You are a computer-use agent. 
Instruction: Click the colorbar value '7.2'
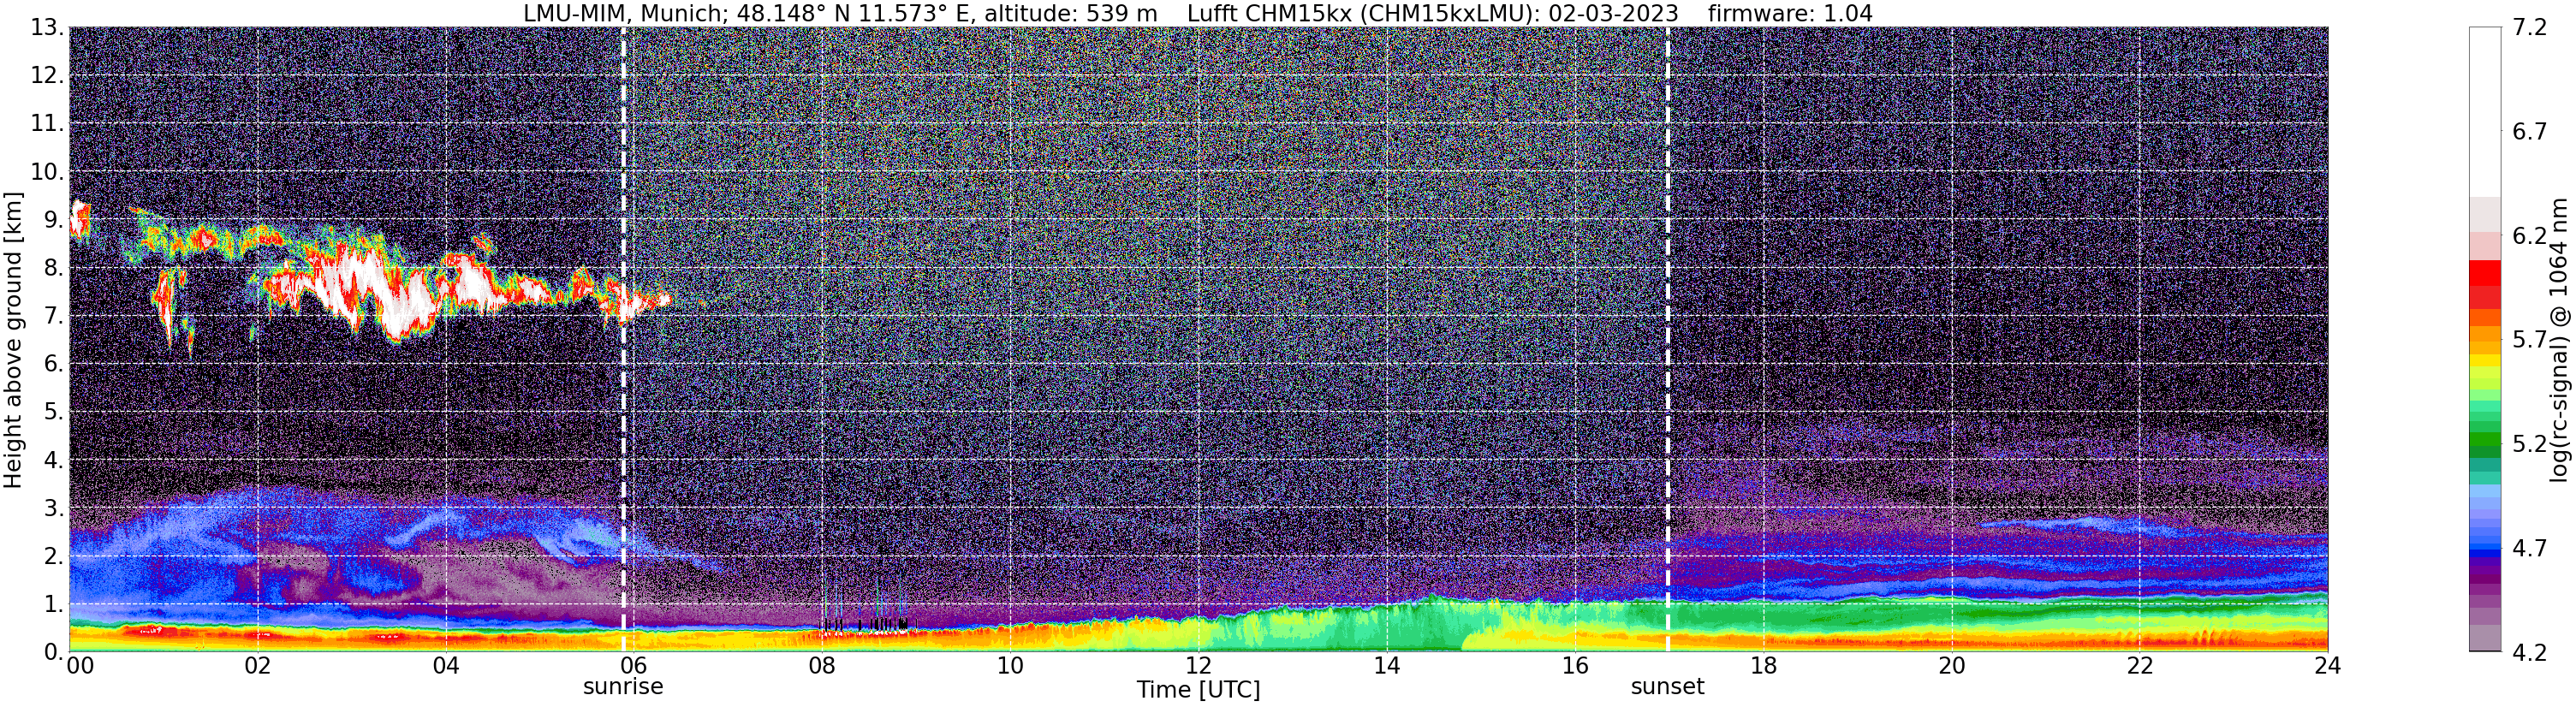(x=2529, y=27)
